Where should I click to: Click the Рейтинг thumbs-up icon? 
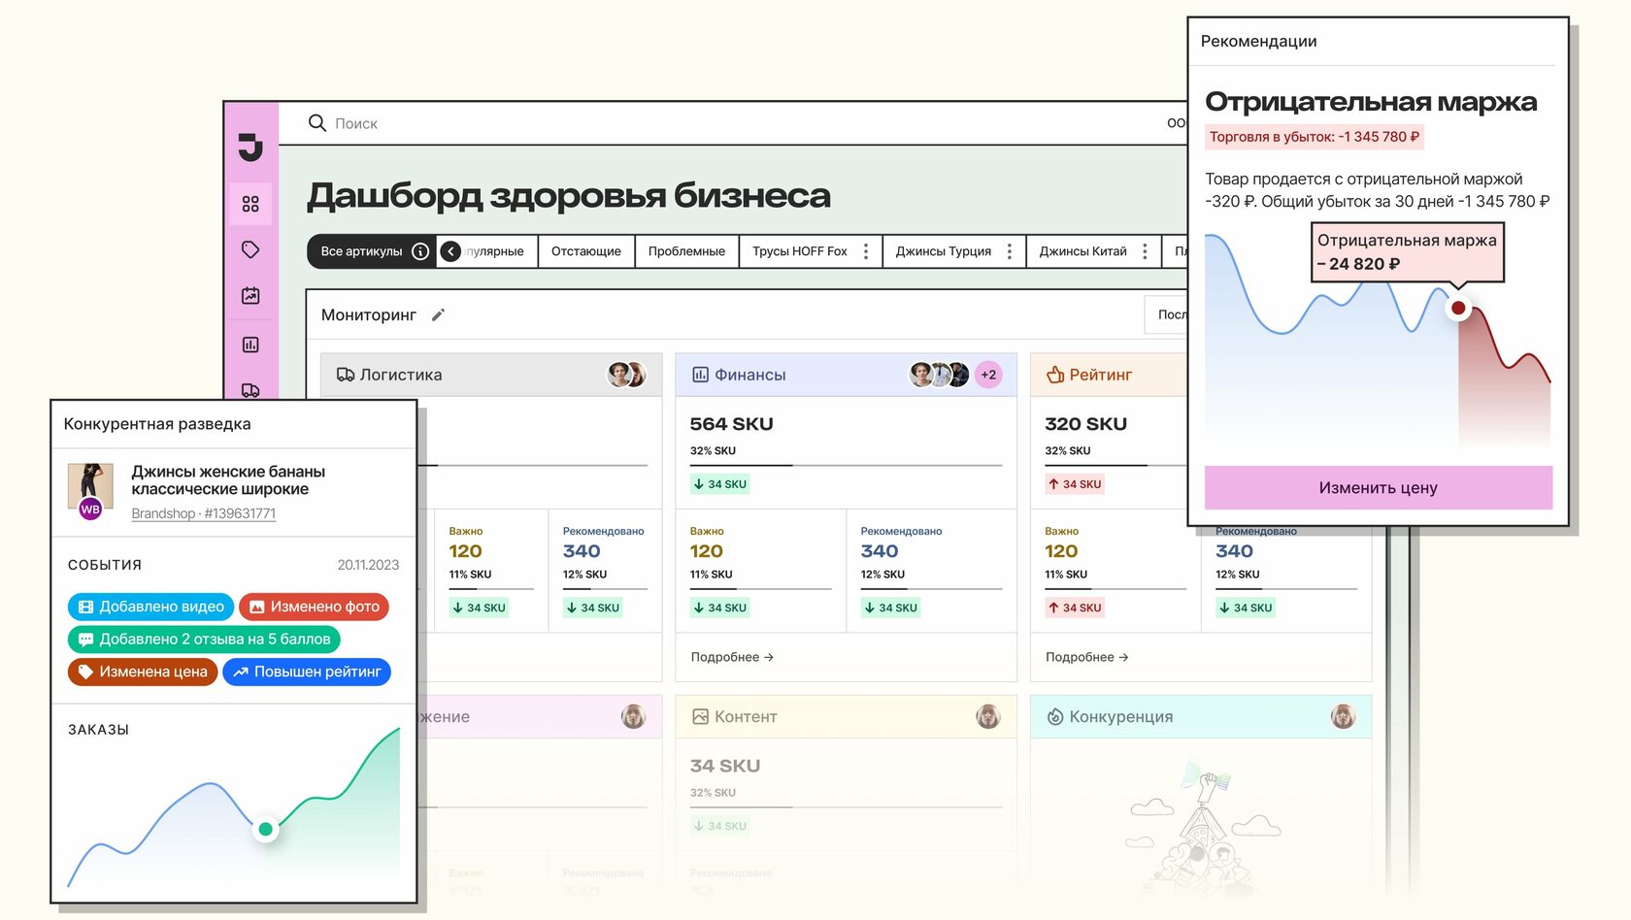[1055, 375]
